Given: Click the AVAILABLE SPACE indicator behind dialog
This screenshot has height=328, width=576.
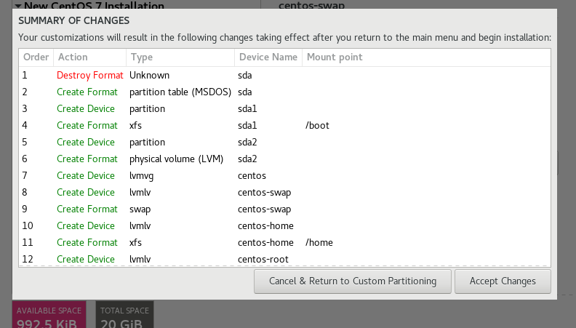Looking at the screenshot, I should coord(49,315).
